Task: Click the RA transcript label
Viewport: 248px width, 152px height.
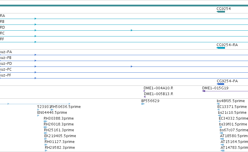Action: [3, 16]
